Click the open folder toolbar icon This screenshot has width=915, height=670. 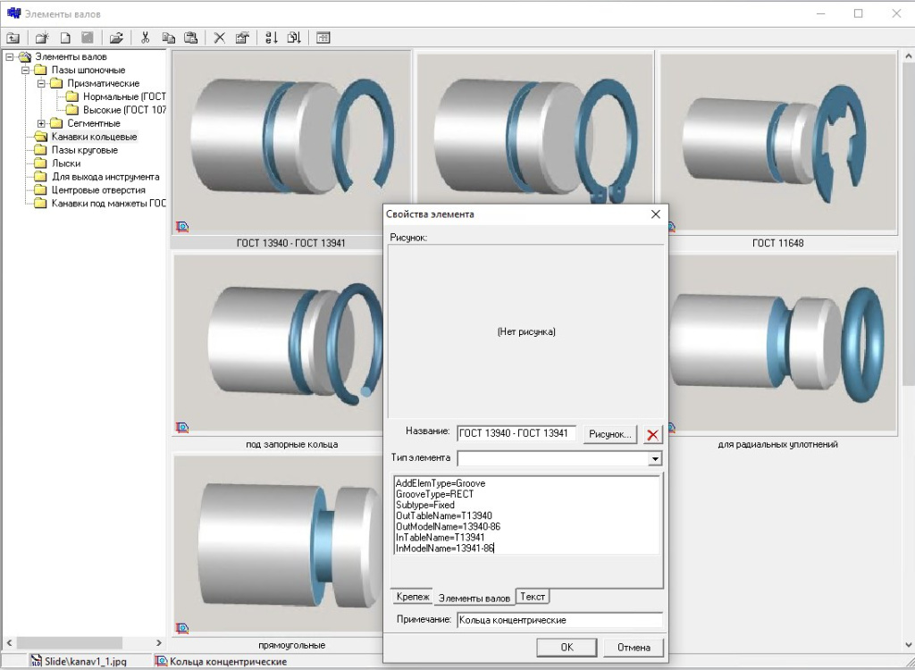pos(116,38)
